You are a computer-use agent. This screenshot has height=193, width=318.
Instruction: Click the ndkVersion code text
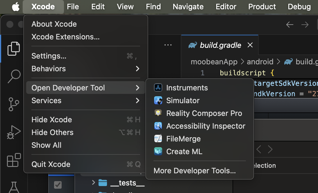[275, 94]
